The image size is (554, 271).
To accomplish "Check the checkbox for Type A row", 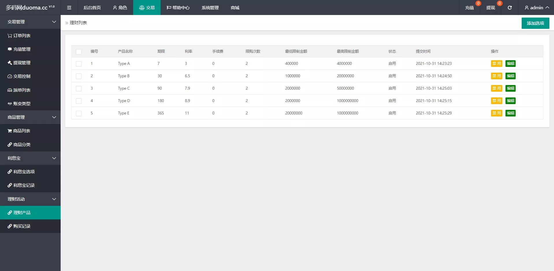I will 79,64.
